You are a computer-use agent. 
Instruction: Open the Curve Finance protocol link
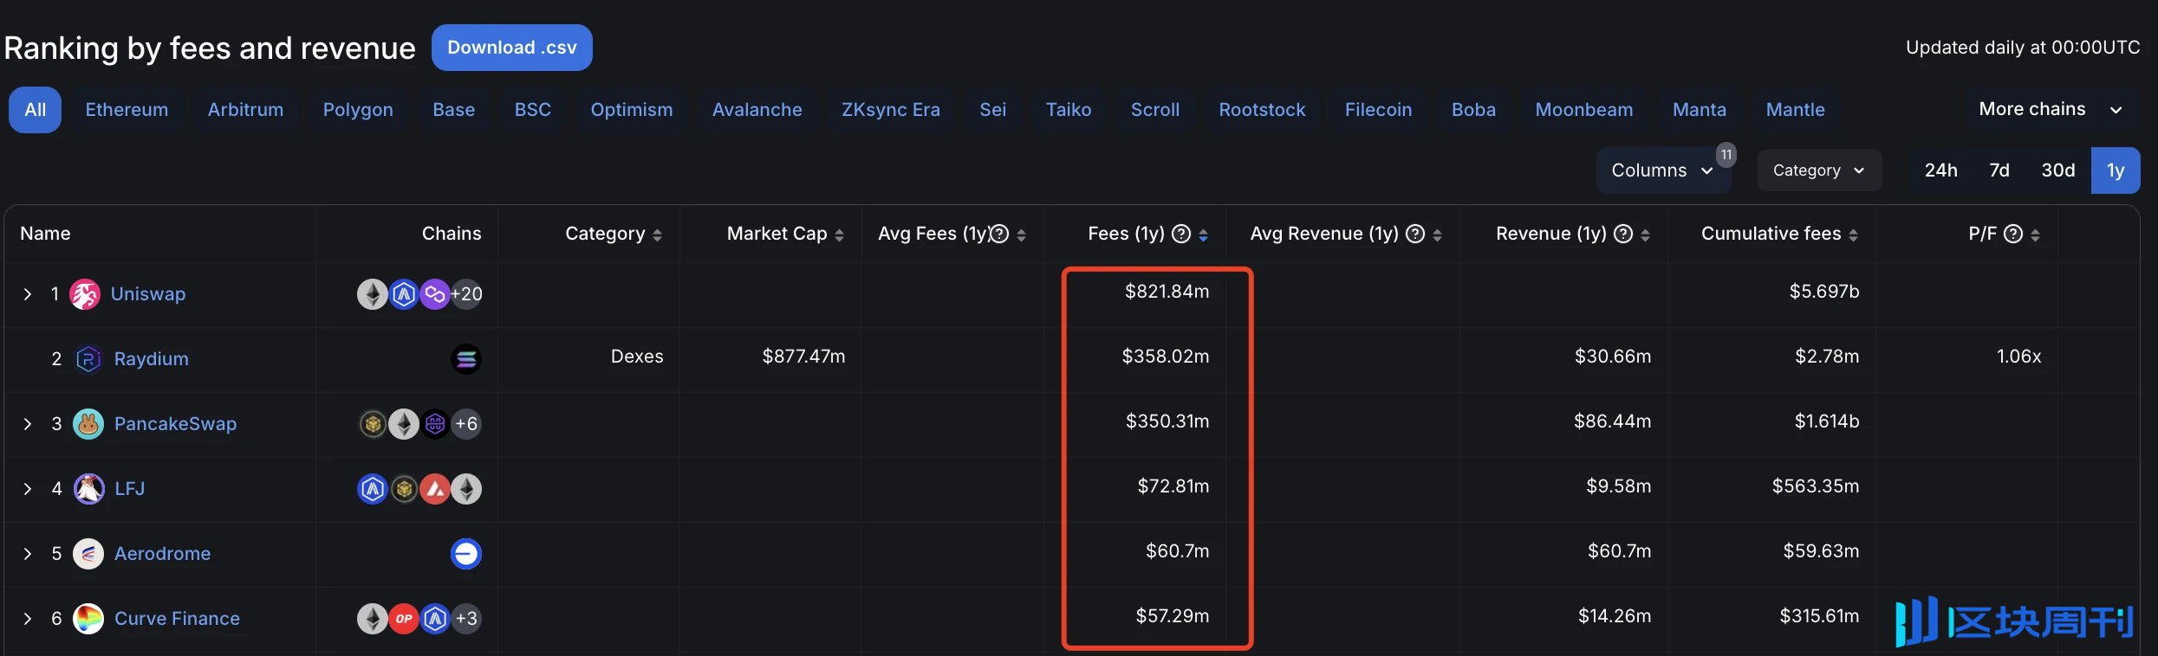click(x=178, y=619)
